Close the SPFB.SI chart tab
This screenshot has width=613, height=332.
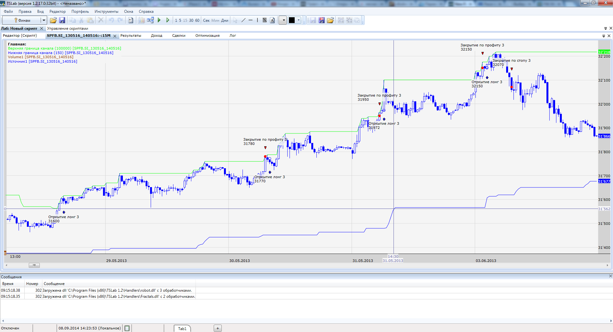115,36
